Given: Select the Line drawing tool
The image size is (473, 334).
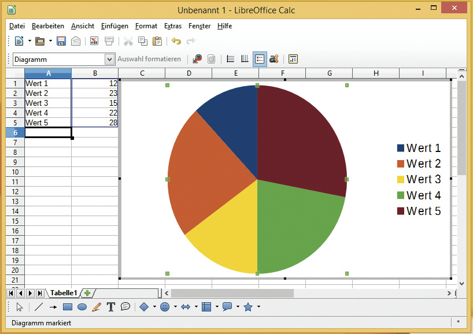Looking at the screenshot, I should [x=38, y=307].
